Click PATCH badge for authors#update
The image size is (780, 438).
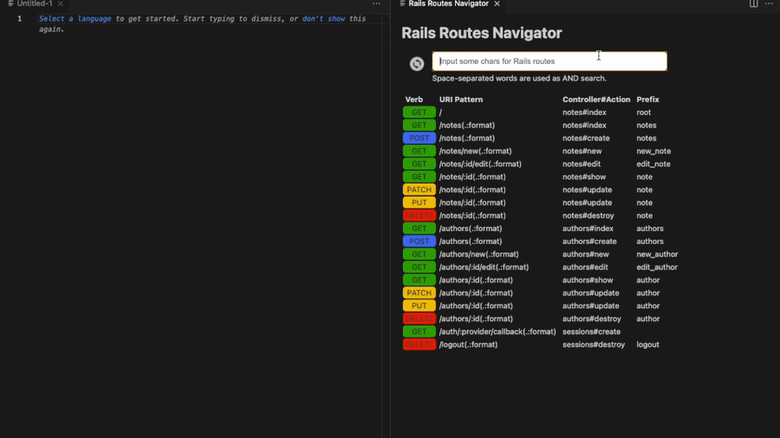point(419,293)
